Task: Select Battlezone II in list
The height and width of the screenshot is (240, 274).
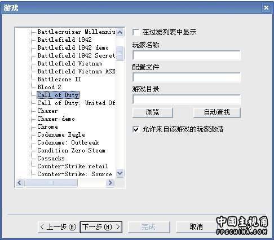Action: (x=59, y=79)
